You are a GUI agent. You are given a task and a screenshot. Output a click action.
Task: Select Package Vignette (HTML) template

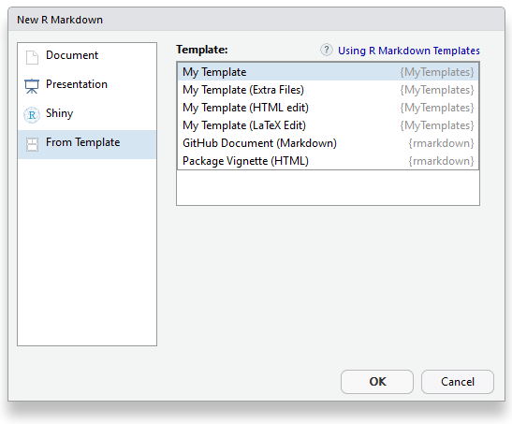[x=329, y=161]
